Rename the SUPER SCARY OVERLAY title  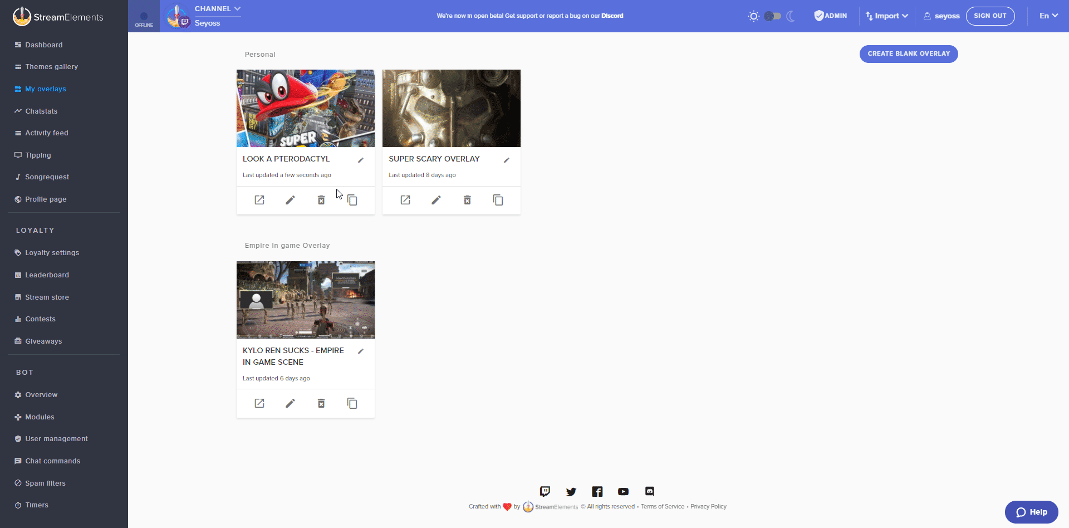[x=507, y=160]
